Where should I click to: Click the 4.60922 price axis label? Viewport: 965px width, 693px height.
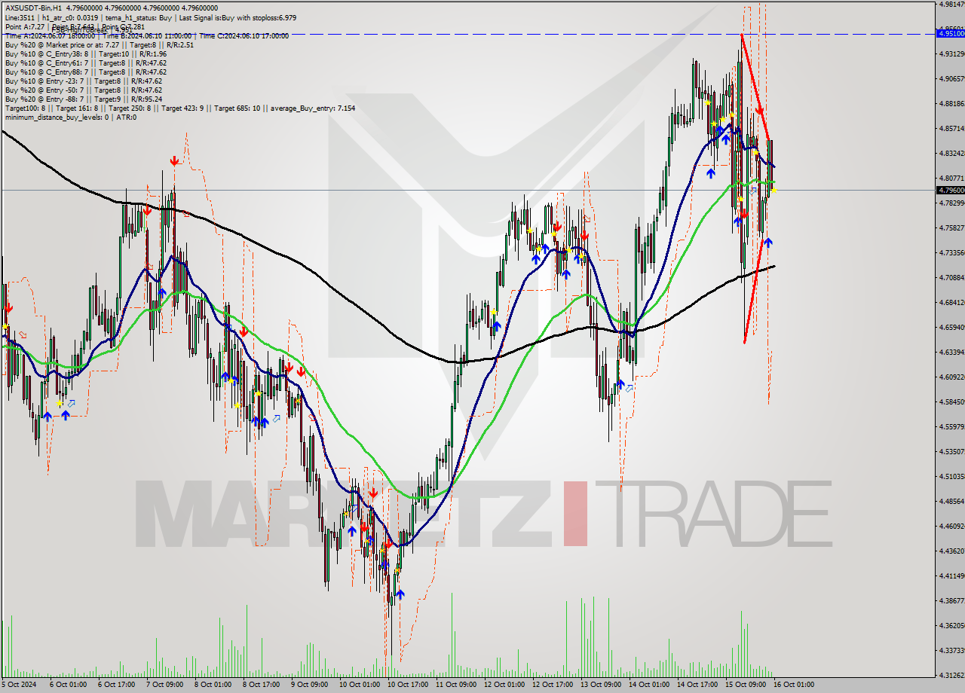click(951, 377)
